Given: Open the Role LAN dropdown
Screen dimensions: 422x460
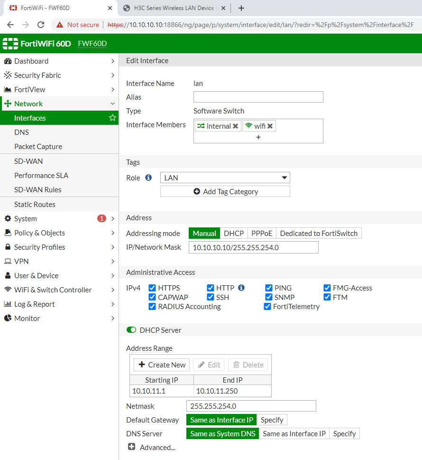Looking at the screenshot, I should [225, 178].
